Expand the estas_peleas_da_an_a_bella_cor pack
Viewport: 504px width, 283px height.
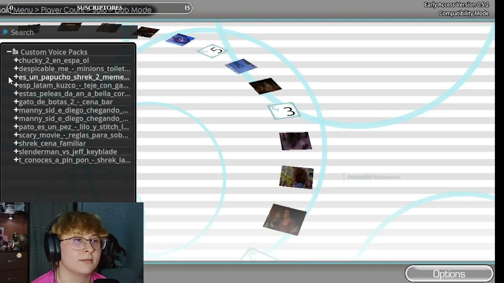[x=16, y=93]
